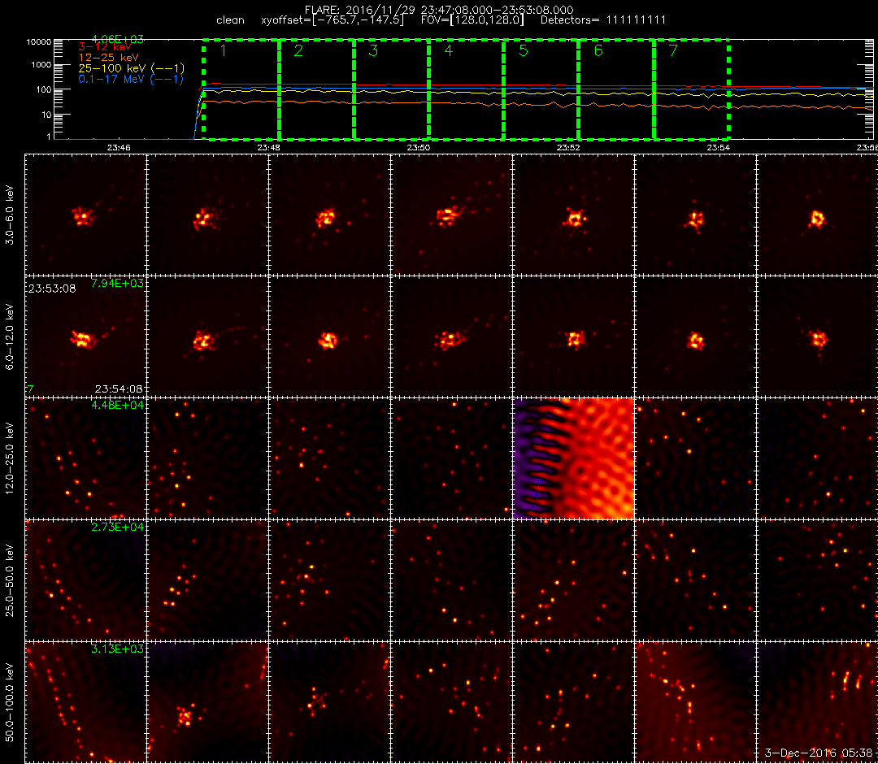Open the 12.0-25.0 keV image in the second column
The width and height of the screenshot is (878, 764).
point(208,458)
